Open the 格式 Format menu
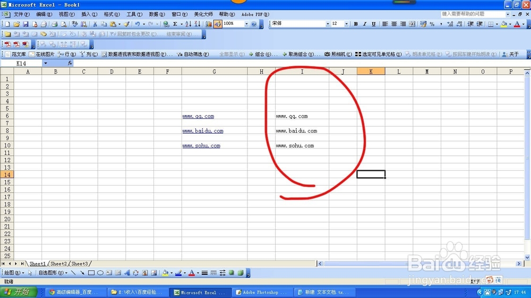The image size is (531, 298). tap(112, 14)
